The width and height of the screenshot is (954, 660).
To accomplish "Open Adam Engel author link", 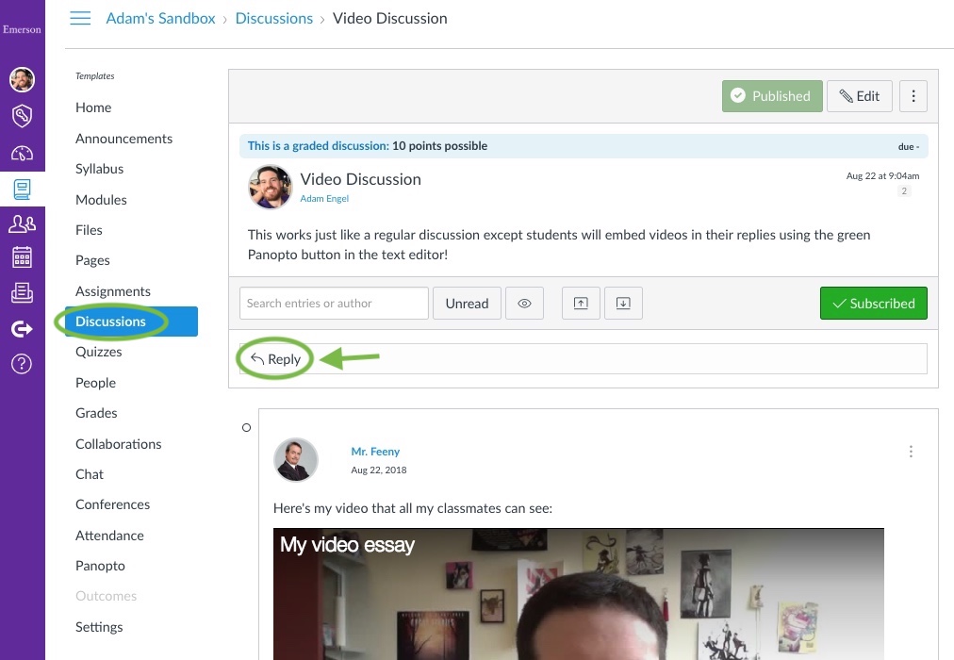I will tap(324, 198).
